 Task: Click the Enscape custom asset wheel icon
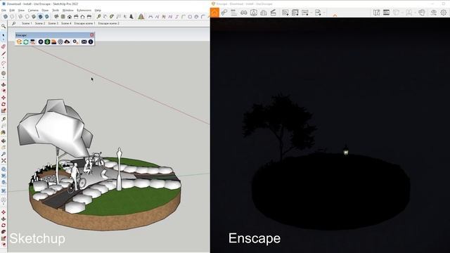point(60,42)
